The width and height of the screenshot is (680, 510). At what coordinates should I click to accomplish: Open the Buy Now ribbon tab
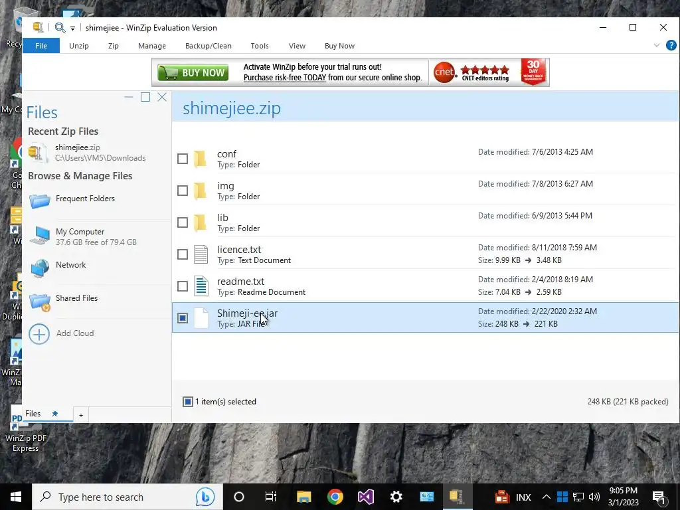pos(339,46)
